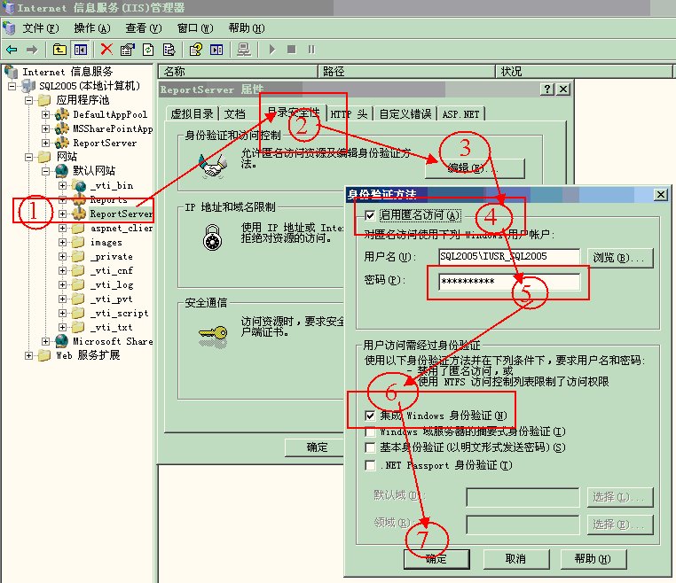Select the DefaultAppPool tree item
Viewport: 676px width, 583px height.
point(110,114)
